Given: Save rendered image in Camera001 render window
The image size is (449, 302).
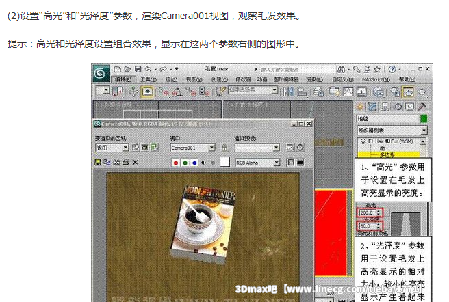Looking at the screenshot, I should click(x=98, y=163).
